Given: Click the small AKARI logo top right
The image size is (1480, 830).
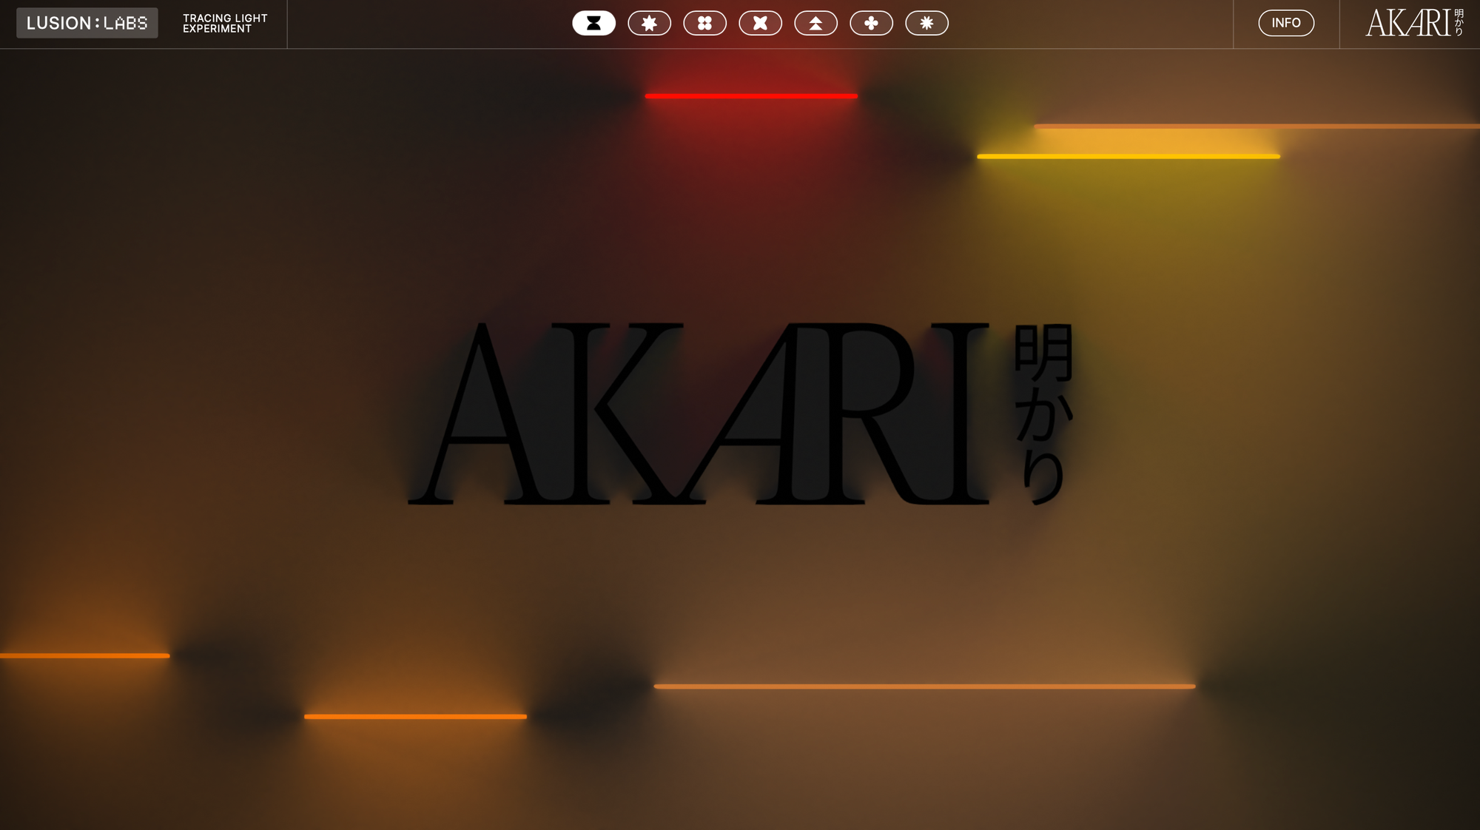Looking at the screenshot, I should tap(1413, 23).
